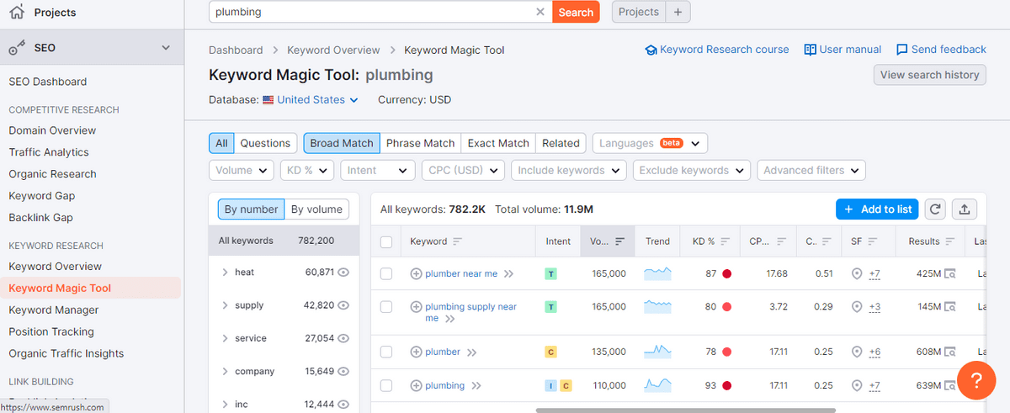Open the Advanced filters dropdown
This screenshot has width=1010, height=413.
point(811,170)
